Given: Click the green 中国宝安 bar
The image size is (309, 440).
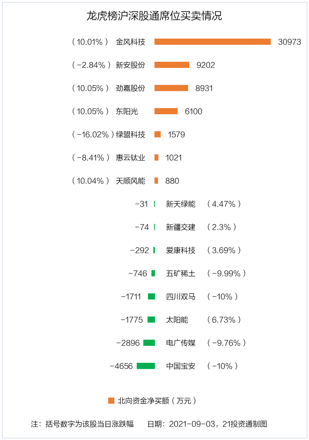Looking at the screenshot, I should (x=146, y=366).
